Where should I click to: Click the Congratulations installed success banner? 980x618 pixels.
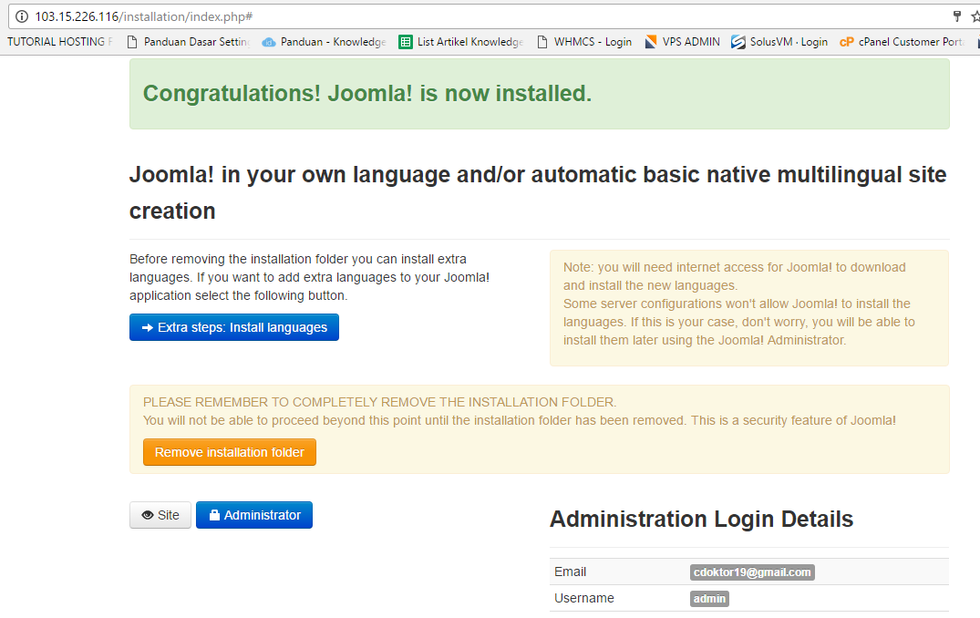pyautogui.click(x=539, y=94)
